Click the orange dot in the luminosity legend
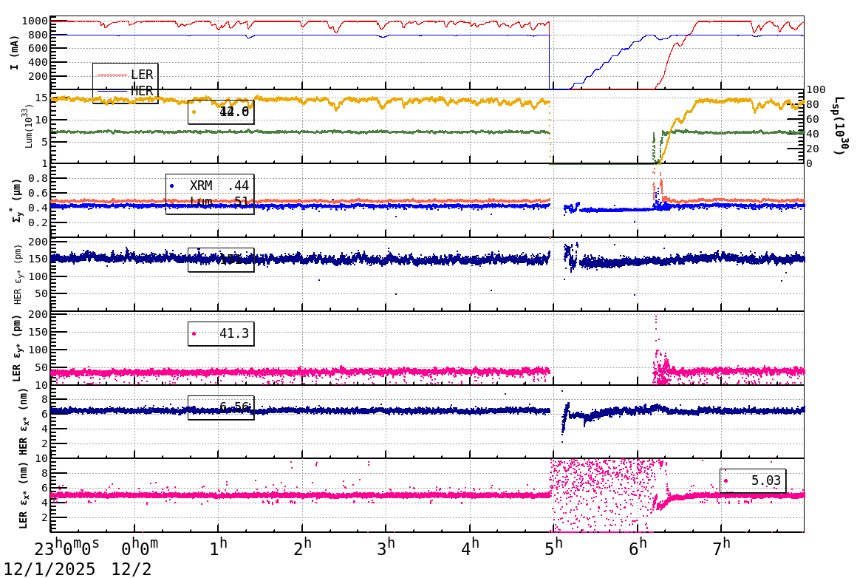Image resolution: width=857 pixels, height=578 pixels. pos(194,112)
